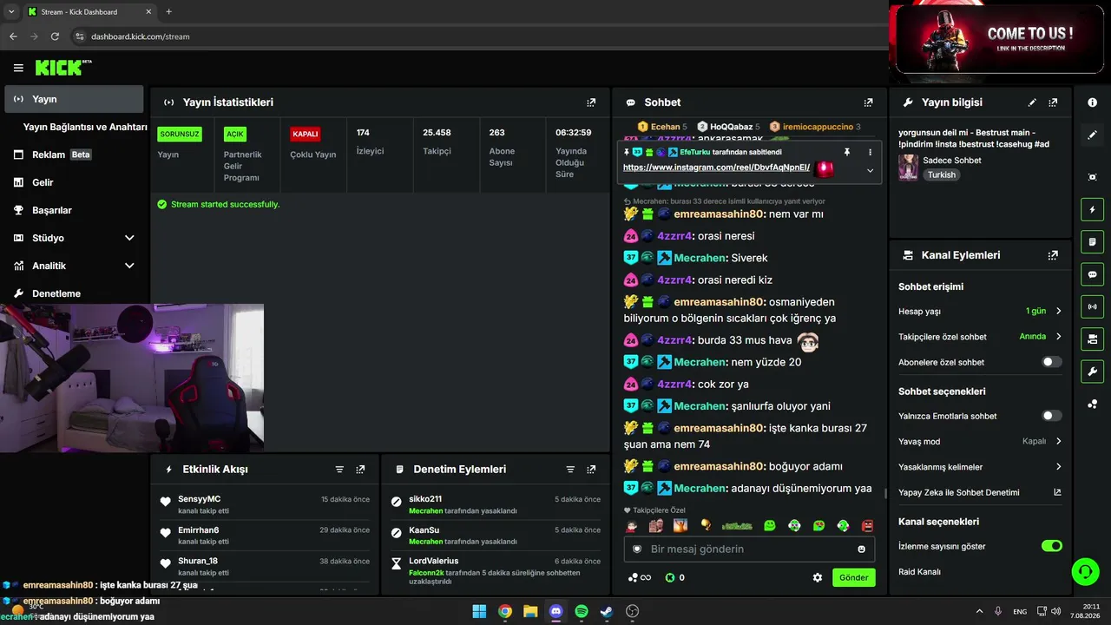
Task: Edit stream info with the Yayın bilgisi pencil
Action: (1032, 102)
